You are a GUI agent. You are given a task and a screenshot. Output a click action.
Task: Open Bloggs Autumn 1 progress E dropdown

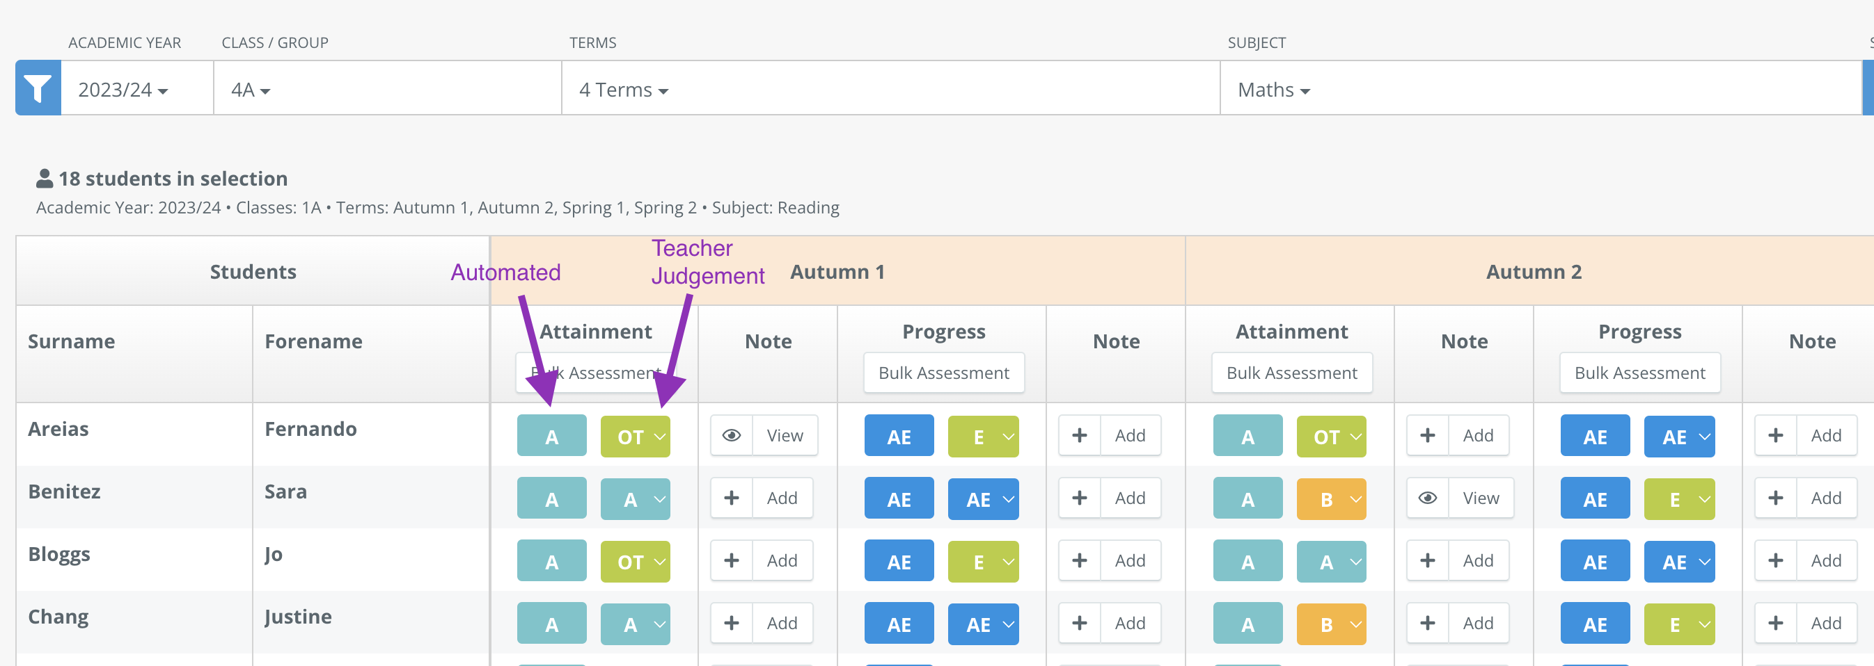pos(983,561)
